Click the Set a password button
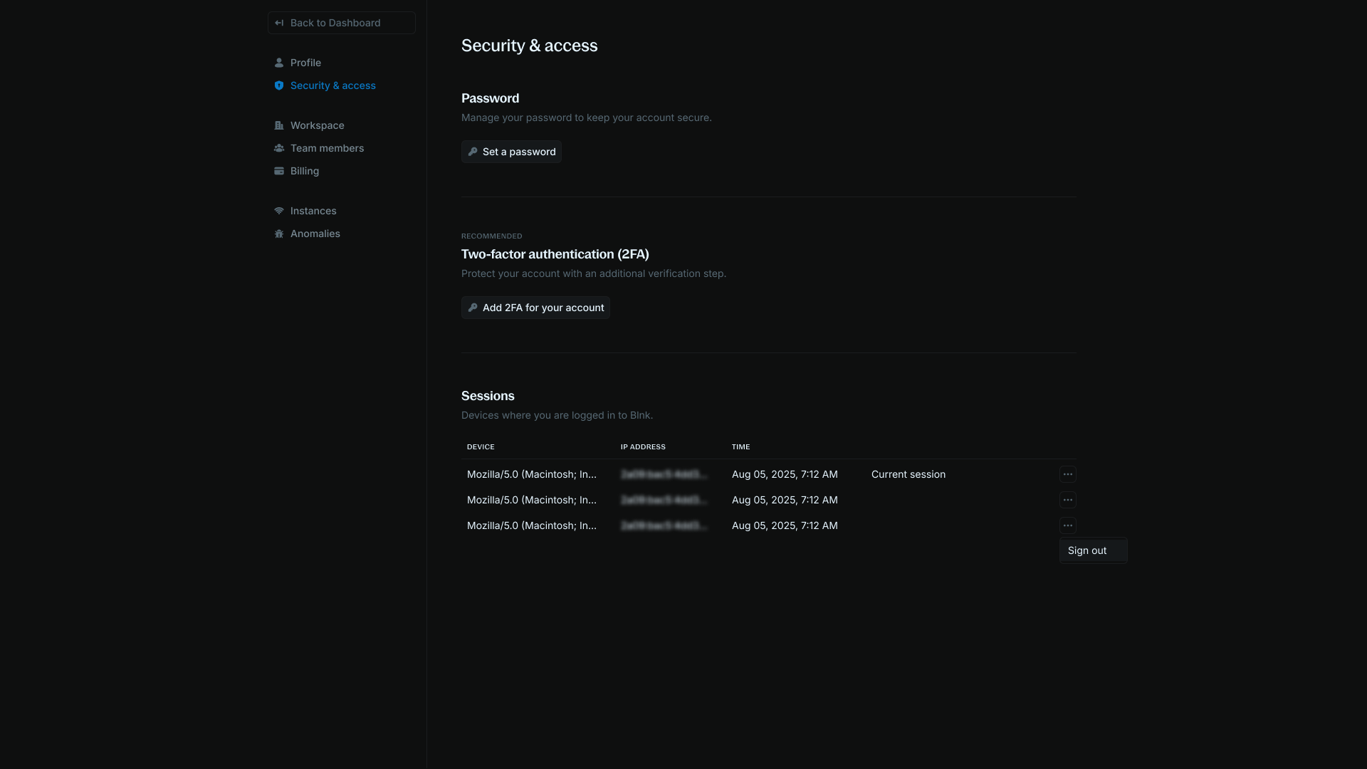 point(511,152)
